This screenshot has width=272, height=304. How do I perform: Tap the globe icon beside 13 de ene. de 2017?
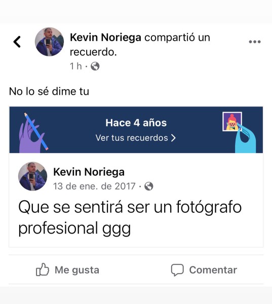tap(149, 186)
